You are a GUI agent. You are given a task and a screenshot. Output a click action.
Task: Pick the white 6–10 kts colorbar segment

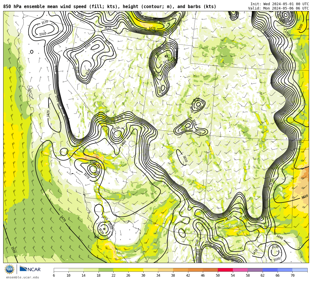pyautogui.click(x=61, y=270)
